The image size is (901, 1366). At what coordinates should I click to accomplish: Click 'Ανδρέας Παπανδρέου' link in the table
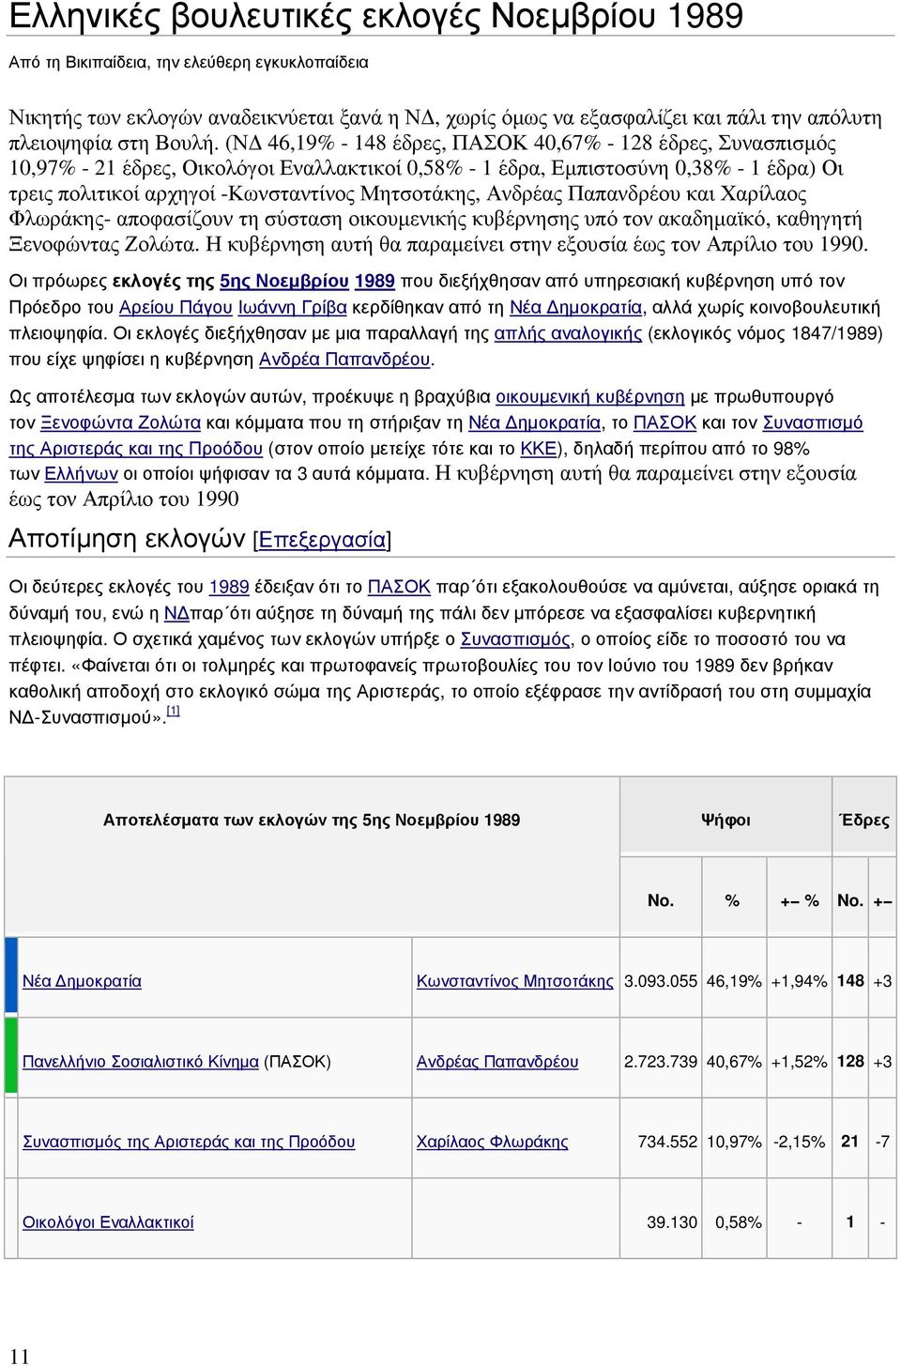(x=497, y=1062)
